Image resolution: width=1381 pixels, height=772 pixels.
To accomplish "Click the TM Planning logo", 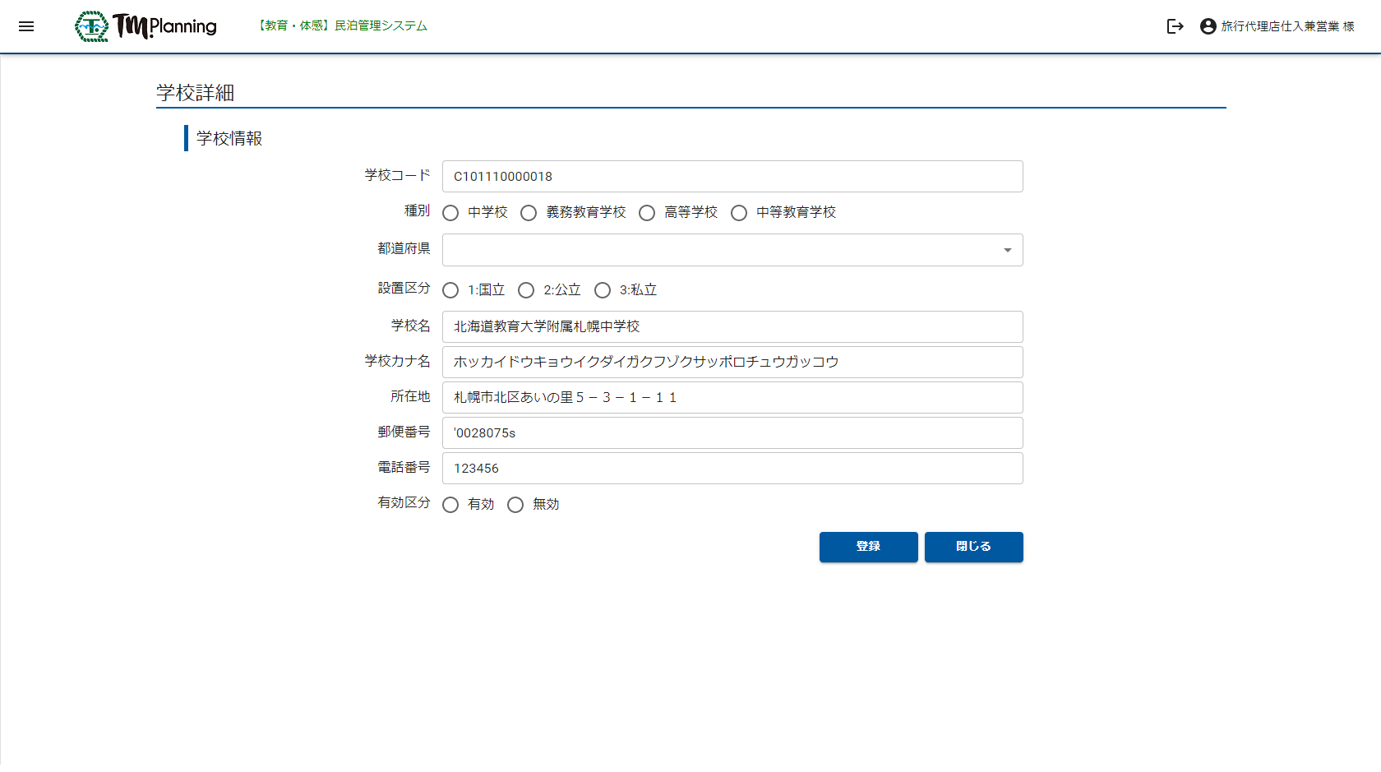I will pyautogui.click(x=146, y=26).
